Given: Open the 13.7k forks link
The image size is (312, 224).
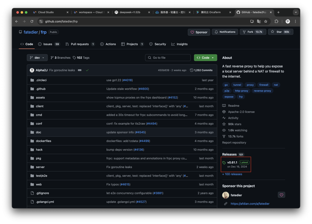Looking at the screenshot, I should click(233, 136).
